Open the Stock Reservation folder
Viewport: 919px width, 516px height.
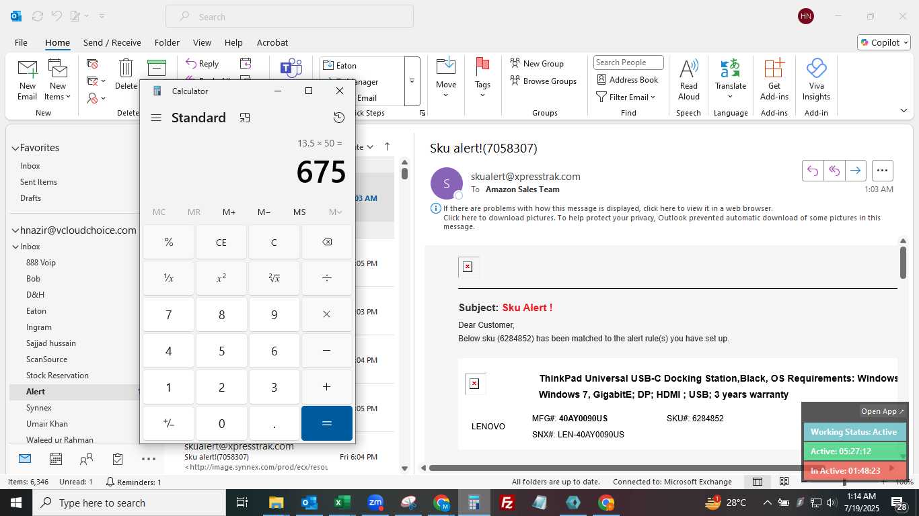pos(57,376)
